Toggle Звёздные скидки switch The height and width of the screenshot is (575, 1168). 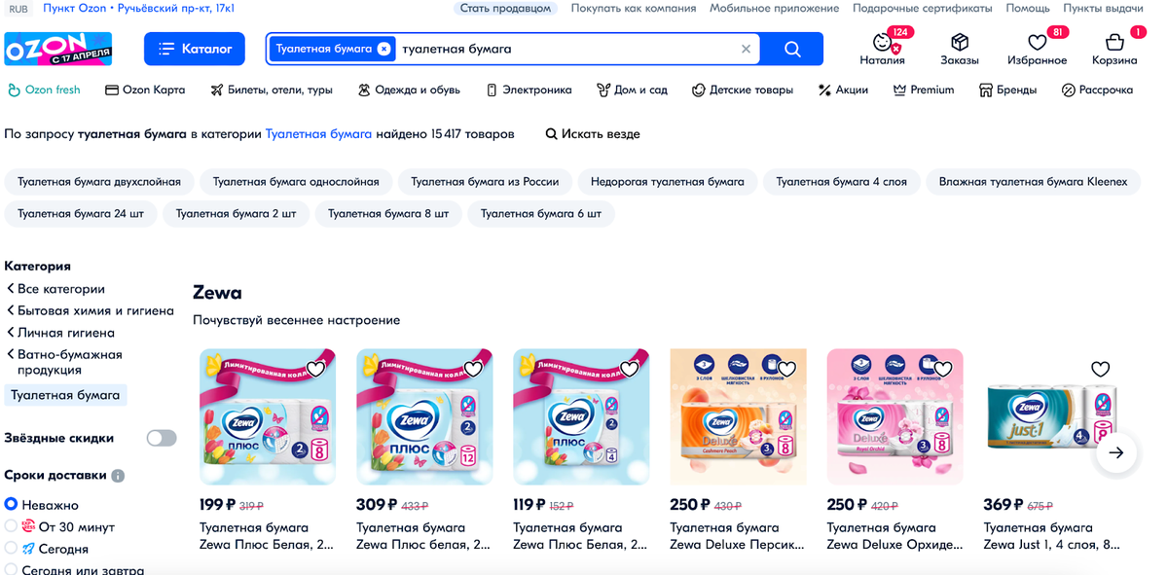[x=162, y=438]
